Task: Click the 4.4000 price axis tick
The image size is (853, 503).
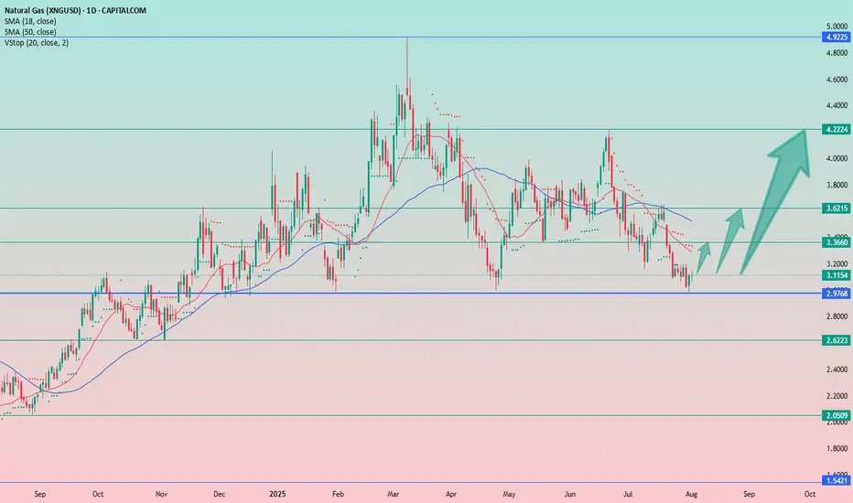Action: [837, 105]
